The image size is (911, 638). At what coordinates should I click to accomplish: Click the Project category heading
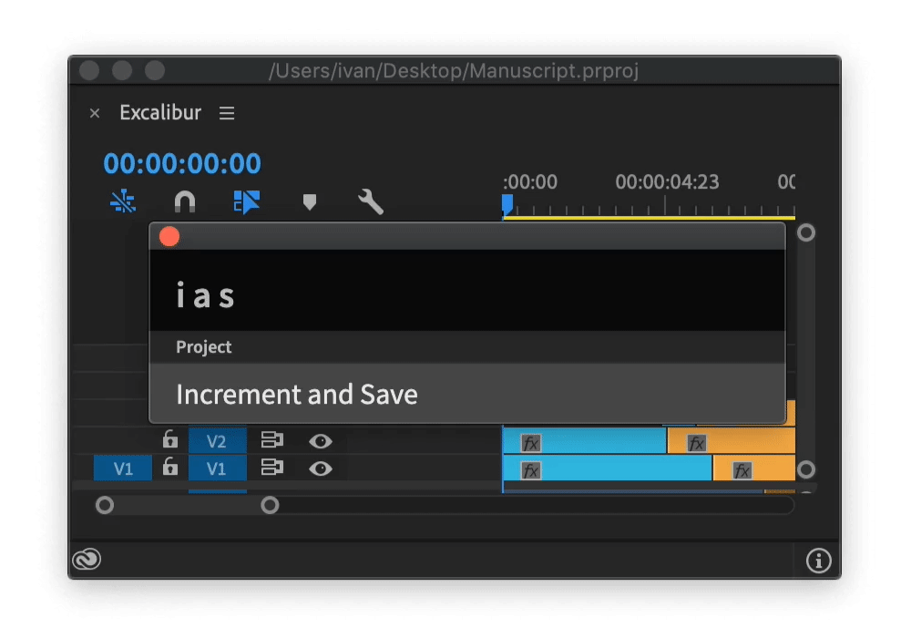203,347
